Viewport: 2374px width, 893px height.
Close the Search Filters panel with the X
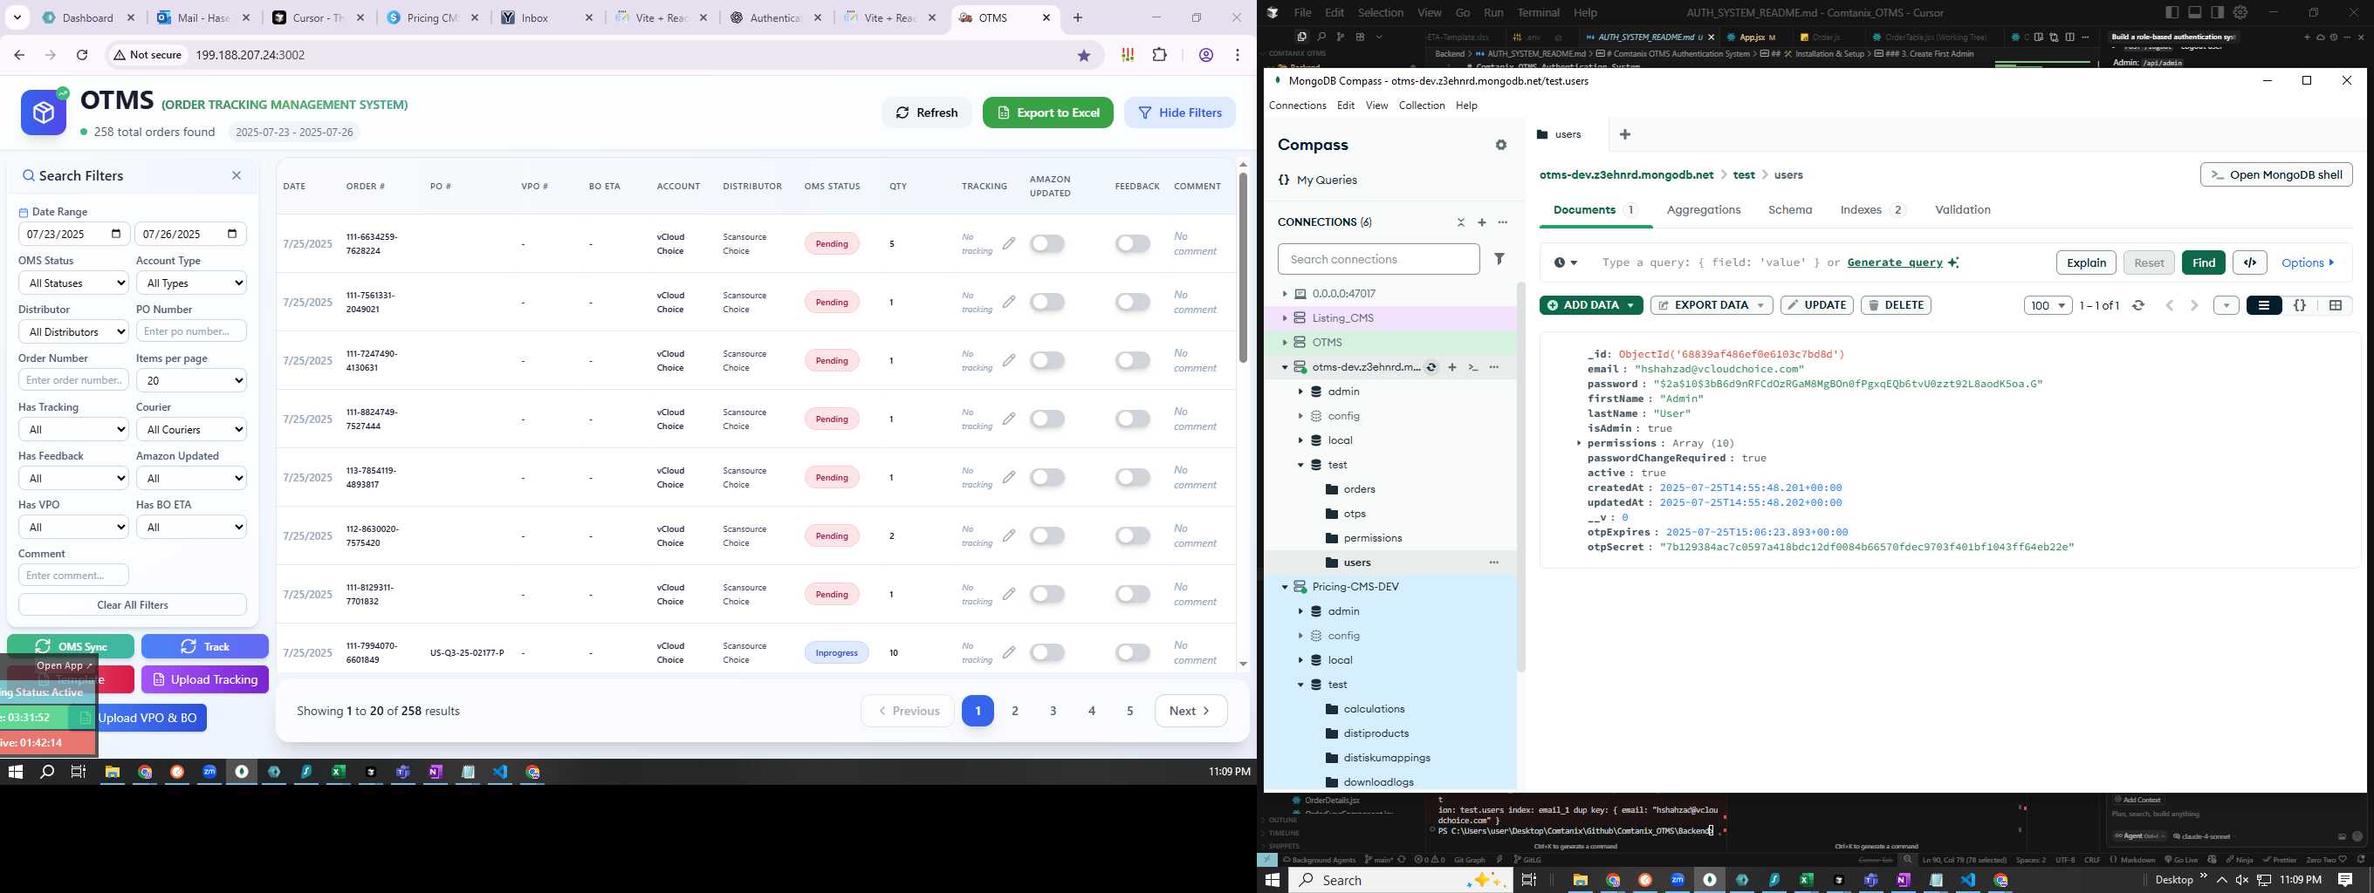coord(237,176)
